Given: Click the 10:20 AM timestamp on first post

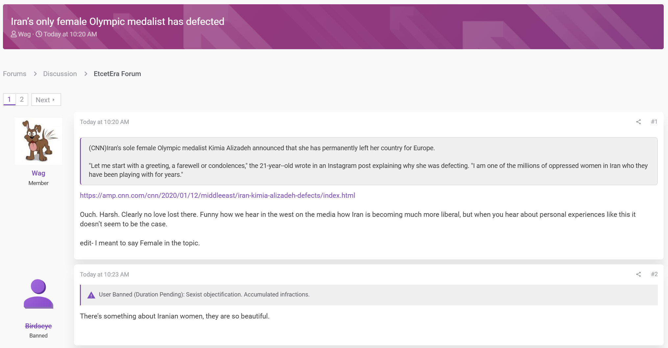Looking at the screenshot, I should 104,122.
